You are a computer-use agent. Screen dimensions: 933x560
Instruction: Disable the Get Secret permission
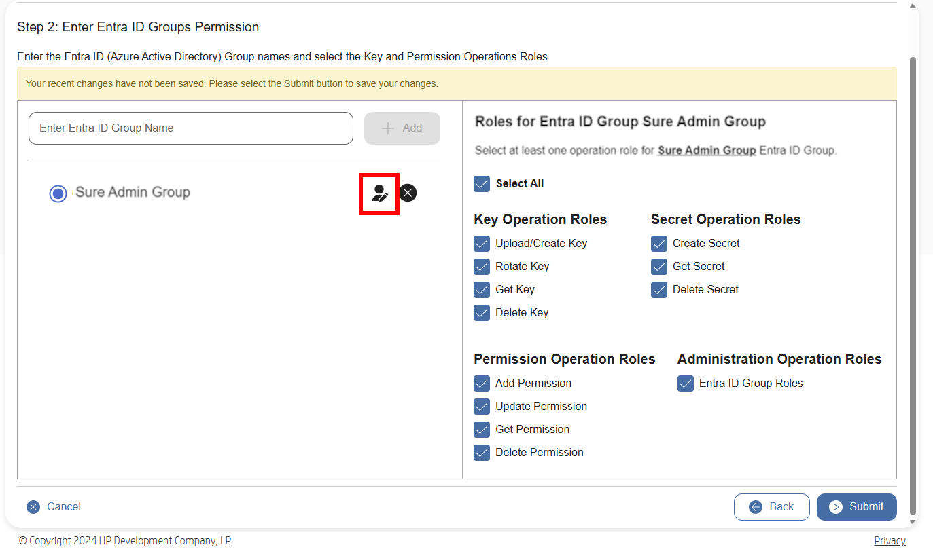click(x=659, y=266)
